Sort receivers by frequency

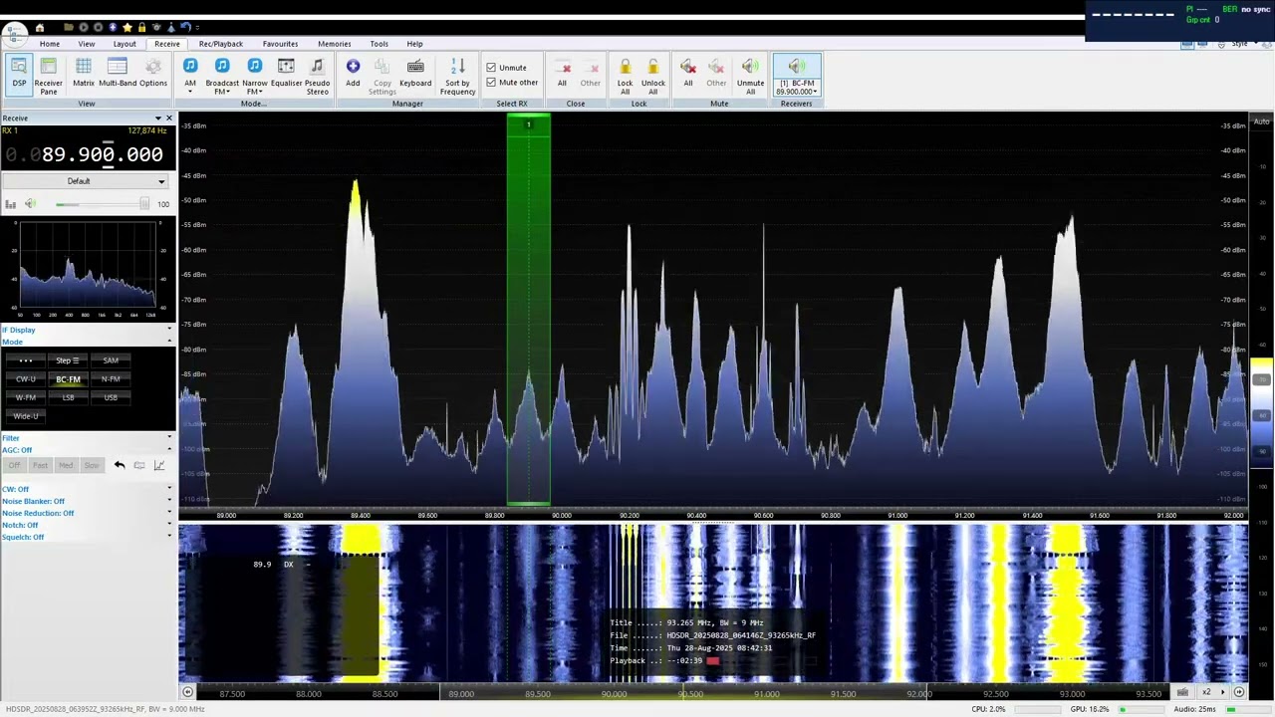pos(457,76)
